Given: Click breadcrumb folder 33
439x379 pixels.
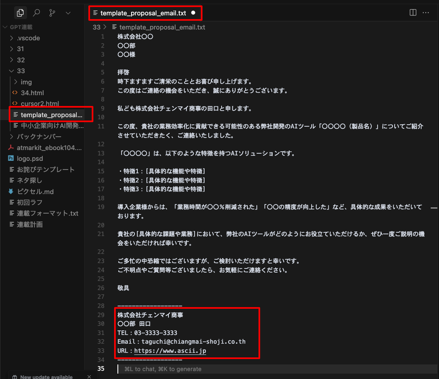Looking at the screenshot, I should [97, 27].
